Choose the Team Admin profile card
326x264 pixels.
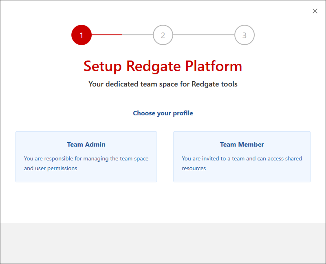pos(86,157)
